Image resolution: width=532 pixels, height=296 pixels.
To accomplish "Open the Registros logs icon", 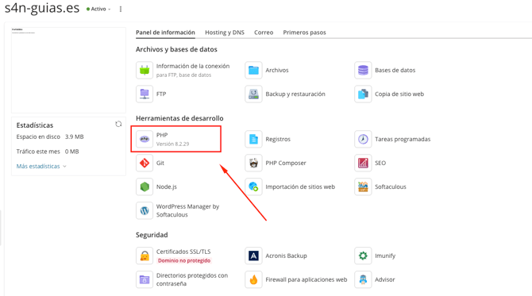I will pos(253,139).
